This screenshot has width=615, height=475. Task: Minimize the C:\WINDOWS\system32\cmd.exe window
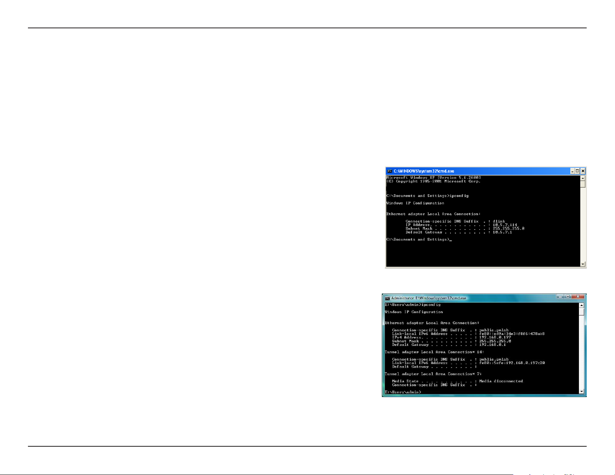click(x=572, y=171)
